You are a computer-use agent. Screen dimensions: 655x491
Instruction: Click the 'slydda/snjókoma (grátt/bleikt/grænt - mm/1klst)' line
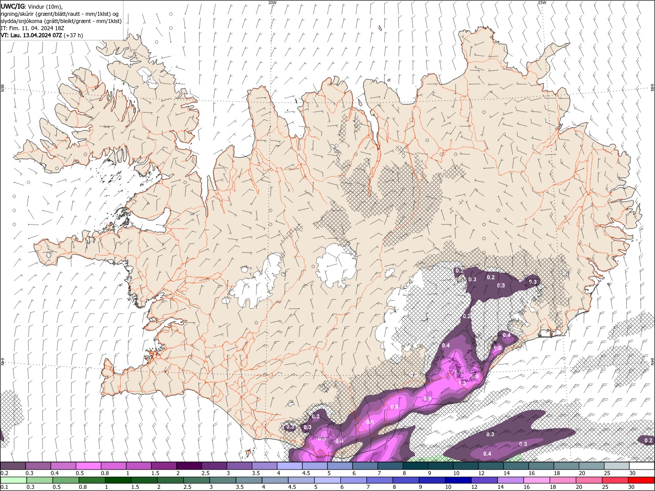tap(61, 21)
